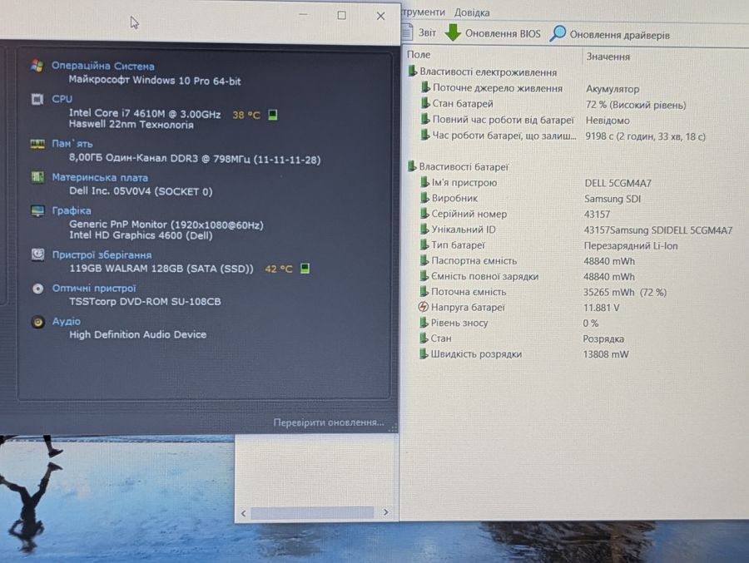Open the Графіка section link
The height and width of the screenshot is (563, 749).
(72, 210)
